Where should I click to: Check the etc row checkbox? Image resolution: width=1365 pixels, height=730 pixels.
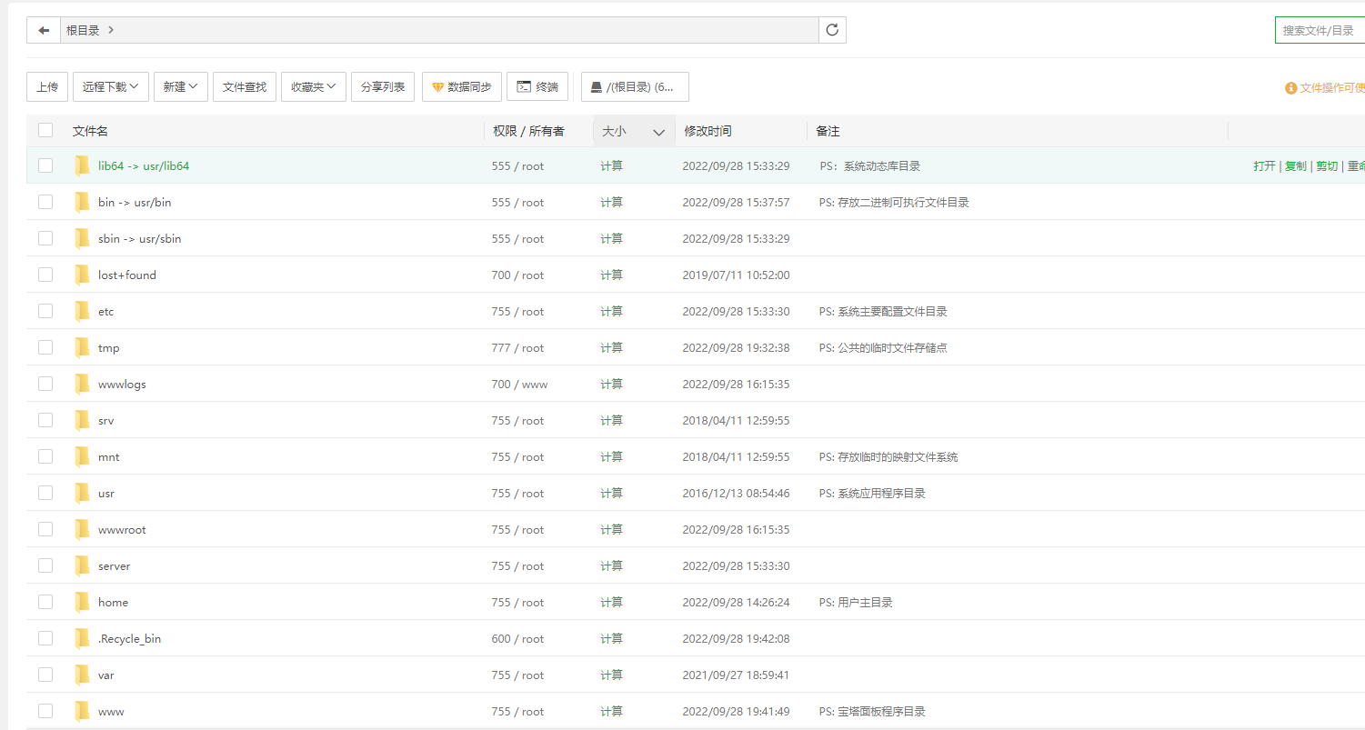click(x=45, y=311)
